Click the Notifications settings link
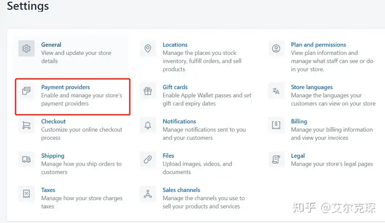The image size is (385, 223). coord(180,121)
